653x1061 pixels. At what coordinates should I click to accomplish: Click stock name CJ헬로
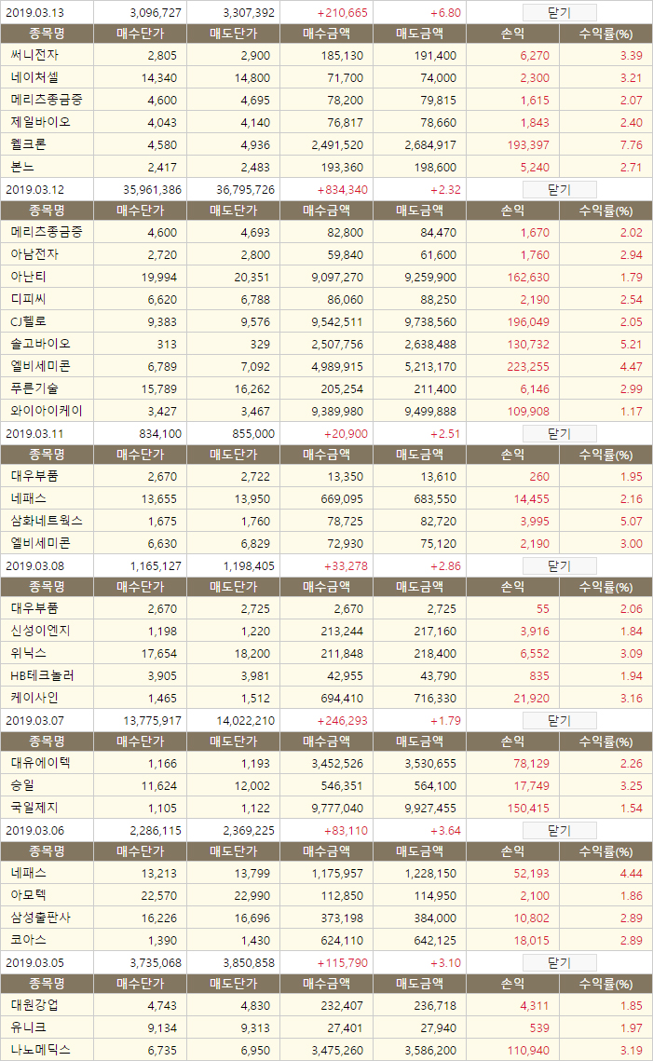pyautogui.click(x=29, y=321)
